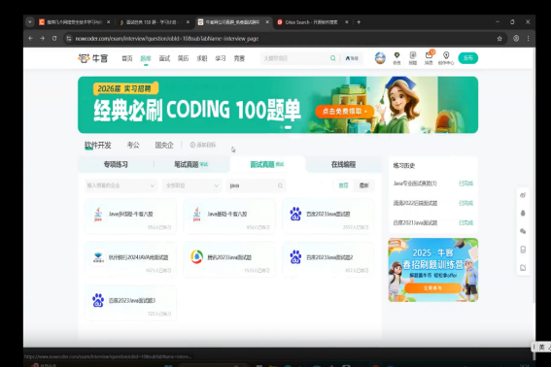Click the search magnifier icon in the header

(332, 58)
